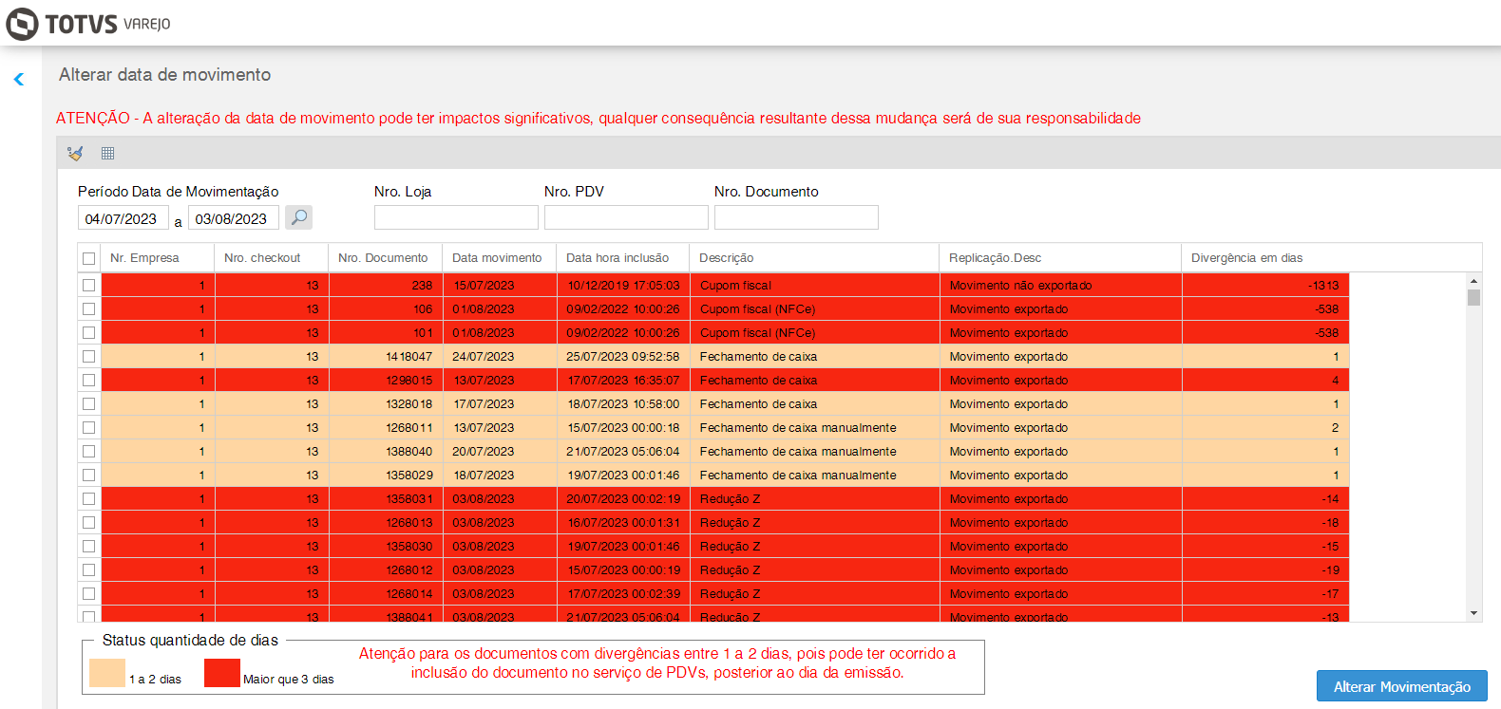This screenshot has width=1501, height=709.
Task: Click the Data hora inclusão column header
Action: (x=623, y=258)
